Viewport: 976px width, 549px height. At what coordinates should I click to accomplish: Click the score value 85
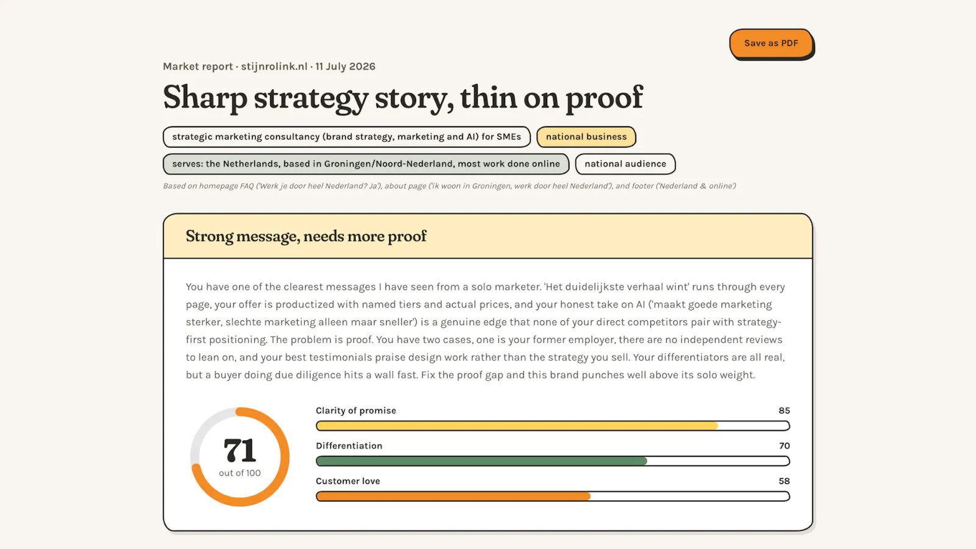click(784, 411)
